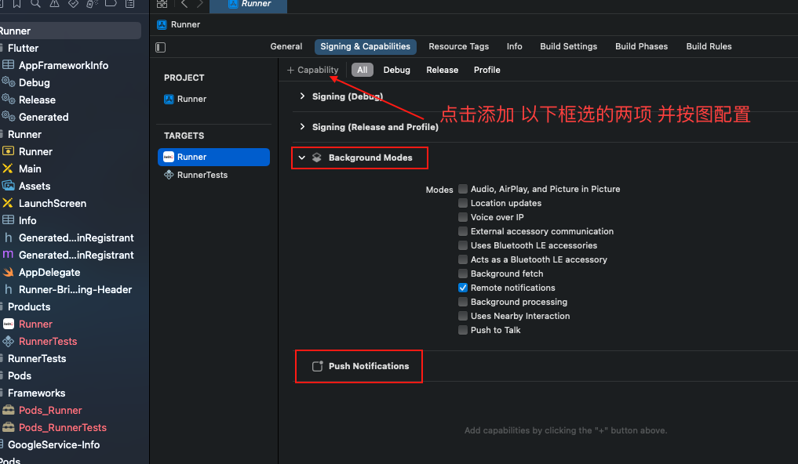
Task: Enable External accessory communication
Action: point(463,231)
